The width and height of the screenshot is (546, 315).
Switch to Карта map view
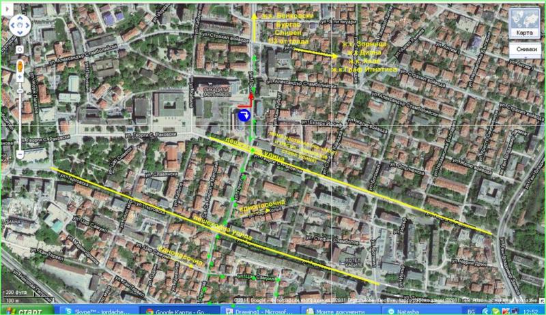[524, 32]
